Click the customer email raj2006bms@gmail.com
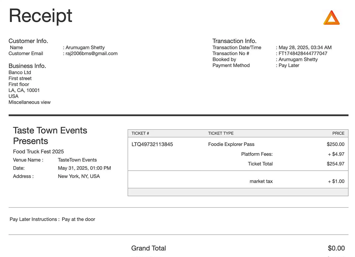The image size is (355, 257). point(91,54)
